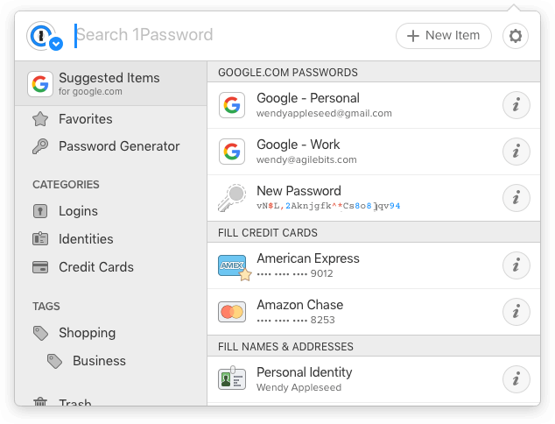
Task: Open the 1Password vault switcher icon
Action: coord(45,36)
